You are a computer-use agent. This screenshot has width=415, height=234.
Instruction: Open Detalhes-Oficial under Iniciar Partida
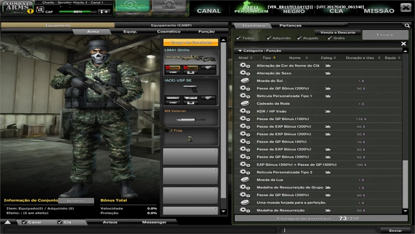point(169,13)
